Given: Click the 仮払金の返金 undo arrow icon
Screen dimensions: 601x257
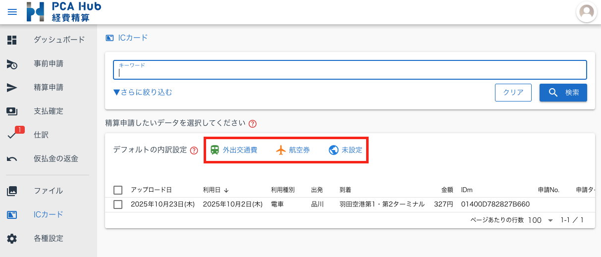Looking at the screenshot, I should [x=12, y=159].
